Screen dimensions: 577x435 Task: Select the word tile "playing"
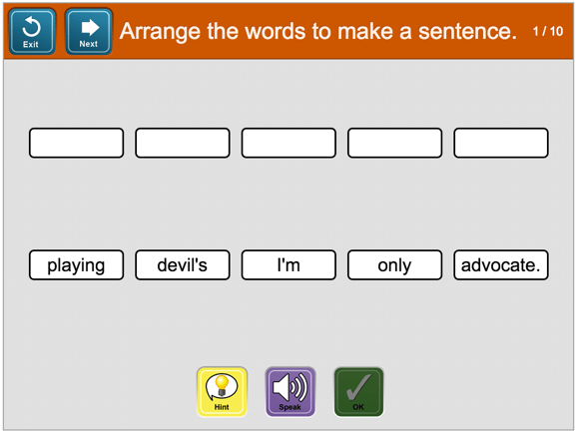point(77,265)
